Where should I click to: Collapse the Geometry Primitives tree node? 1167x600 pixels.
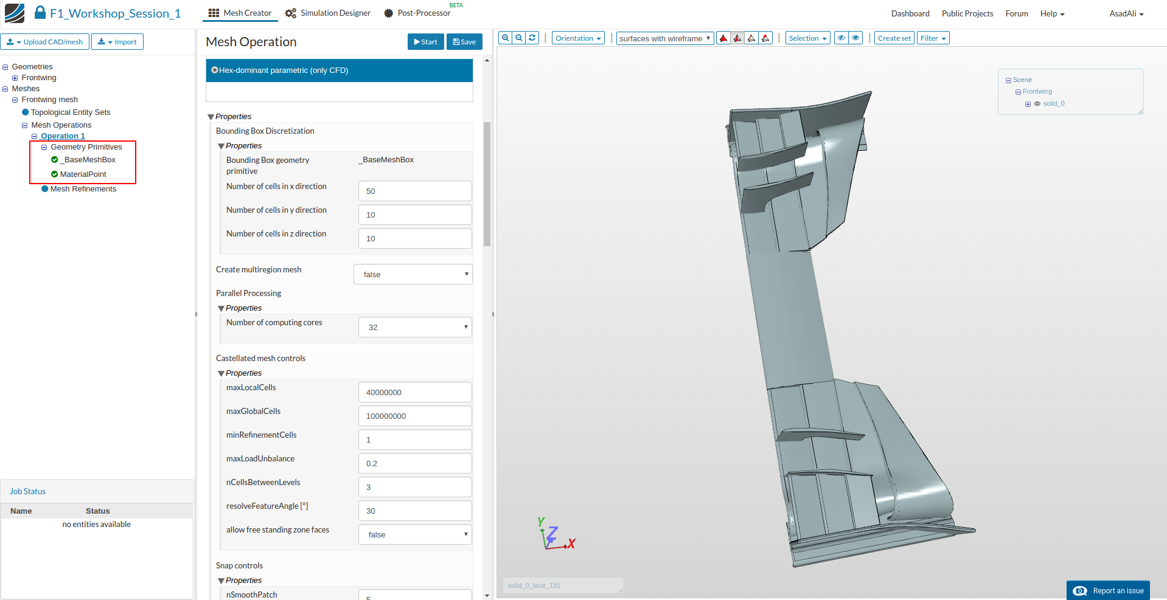coord(44,147)
